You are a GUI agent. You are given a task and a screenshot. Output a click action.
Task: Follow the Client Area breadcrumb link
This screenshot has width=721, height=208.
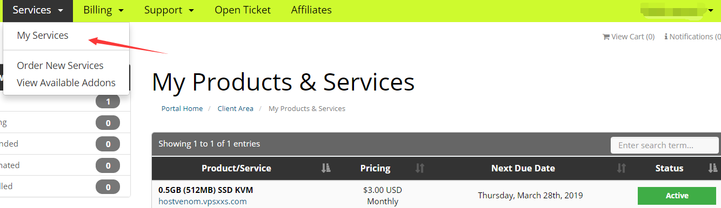click(x=235, y=108)
